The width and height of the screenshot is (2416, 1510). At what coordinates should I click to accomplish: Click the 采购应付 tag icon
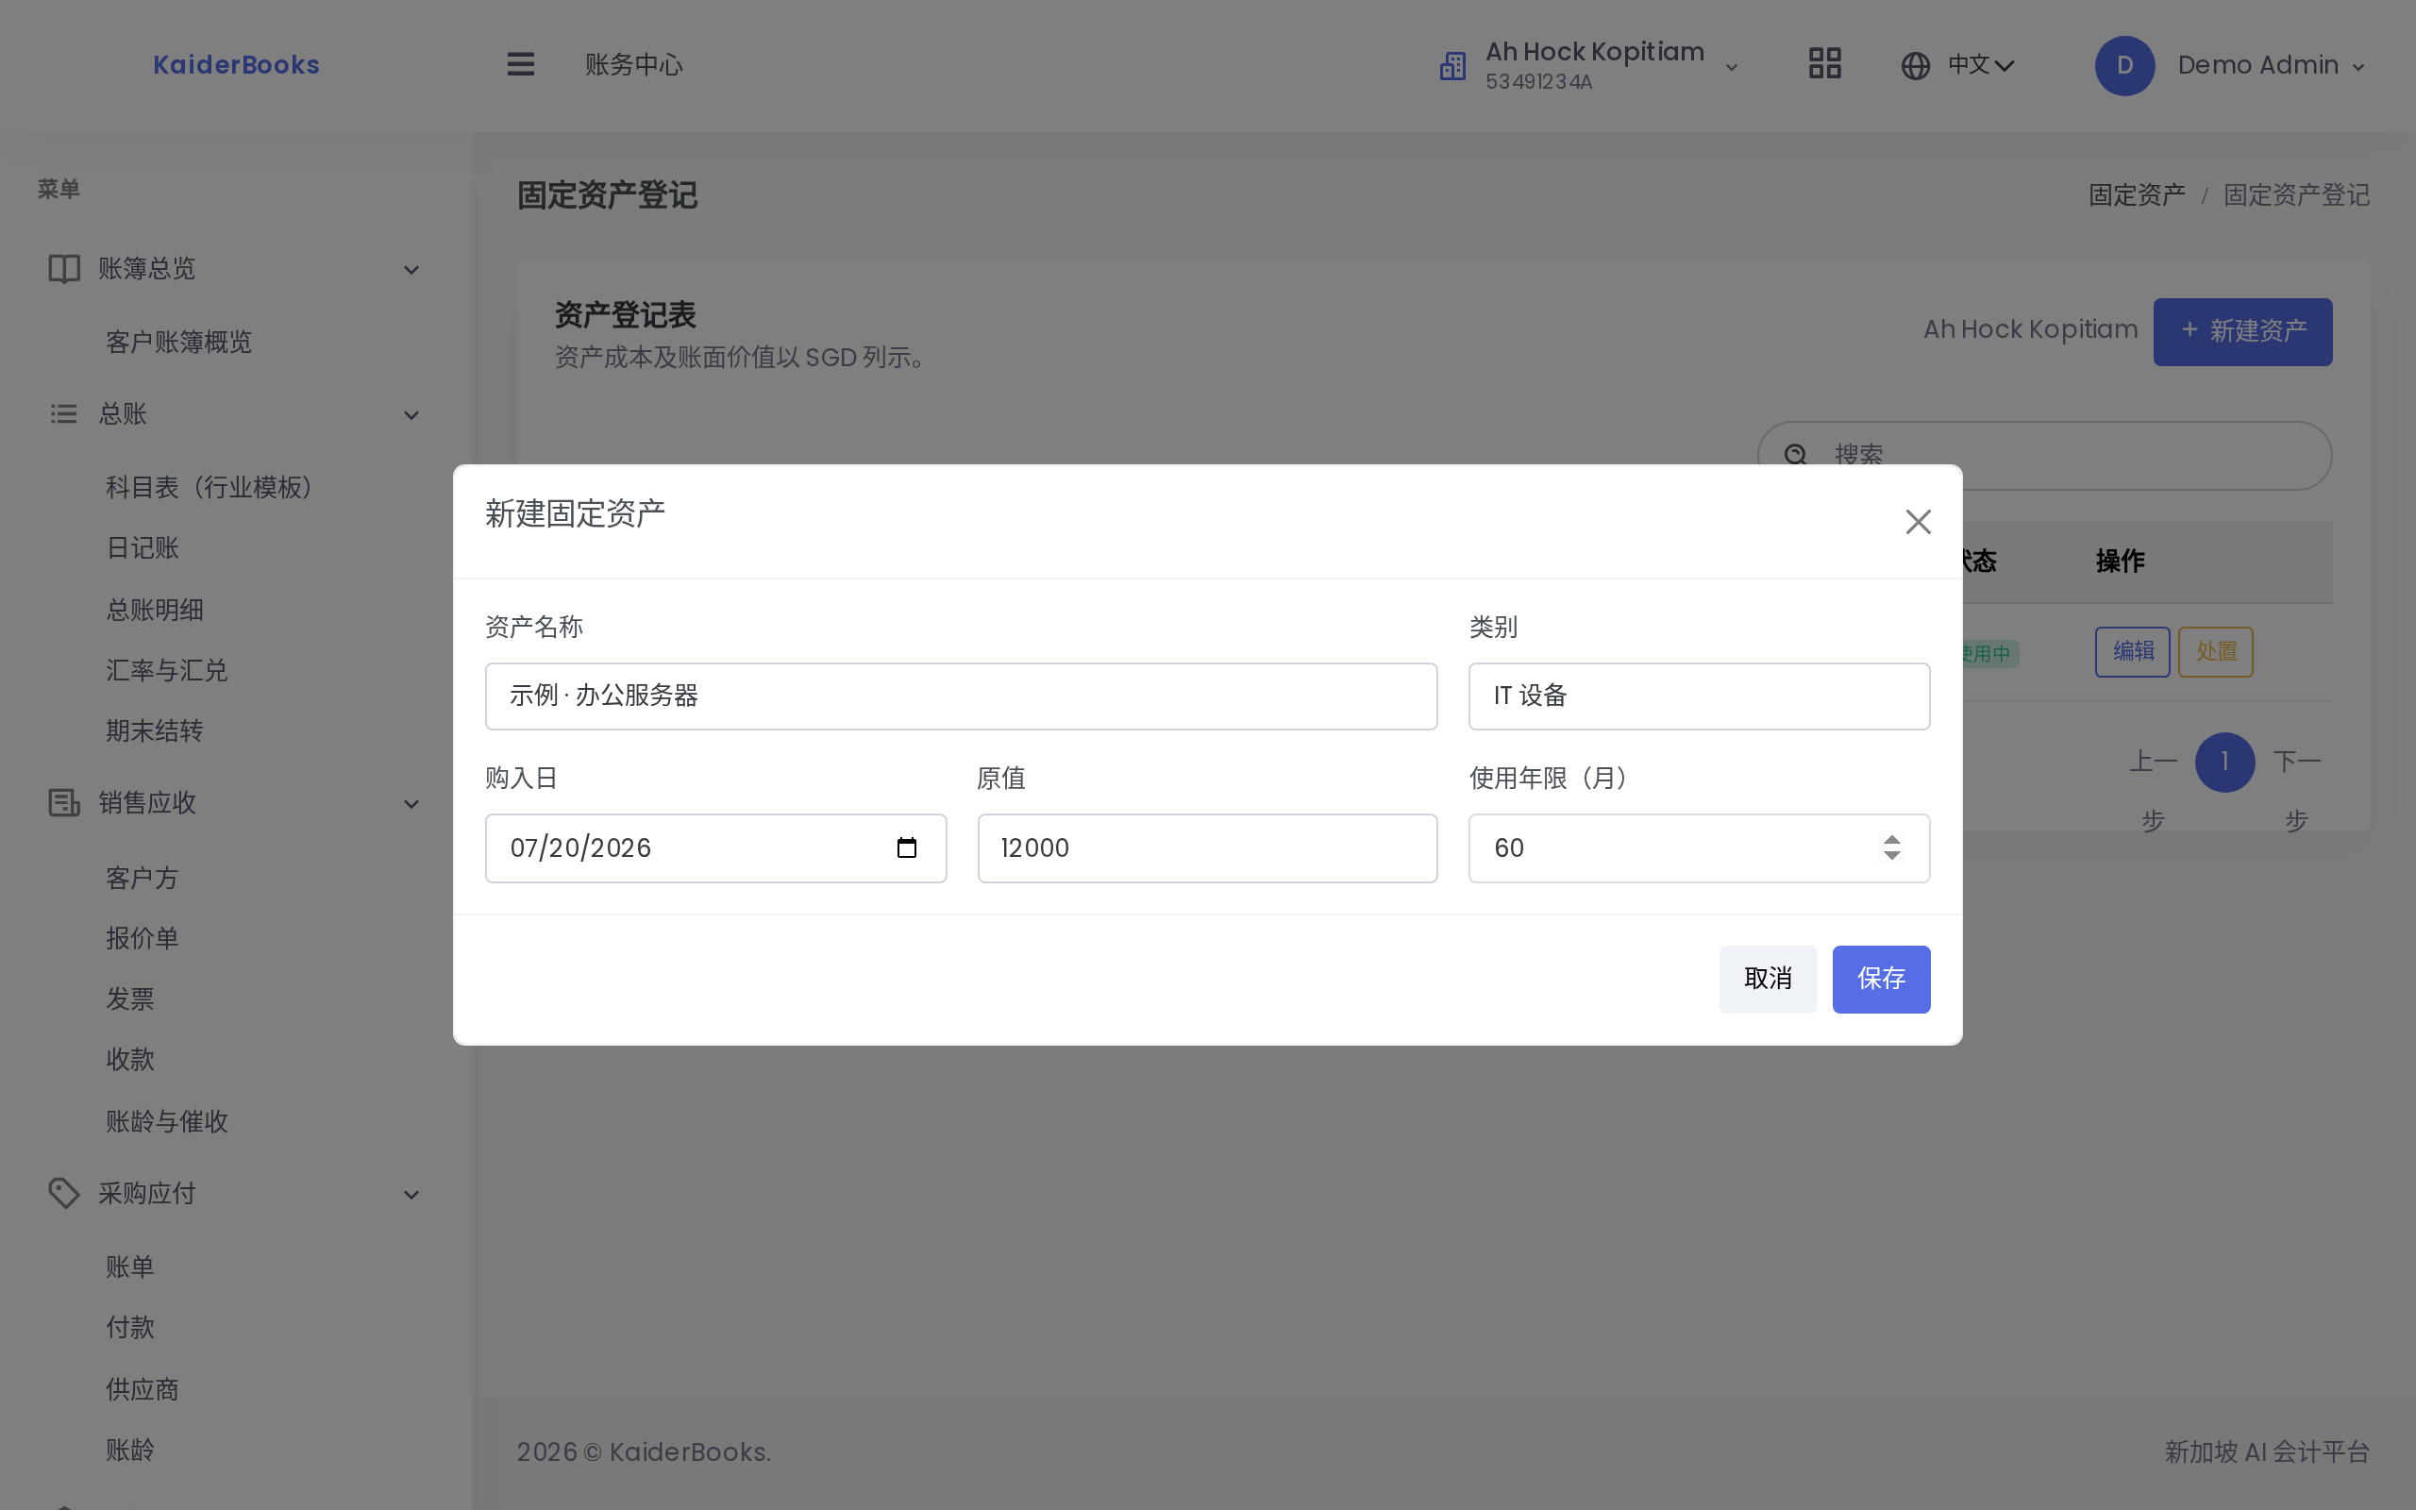click(x=64, y=1194)
